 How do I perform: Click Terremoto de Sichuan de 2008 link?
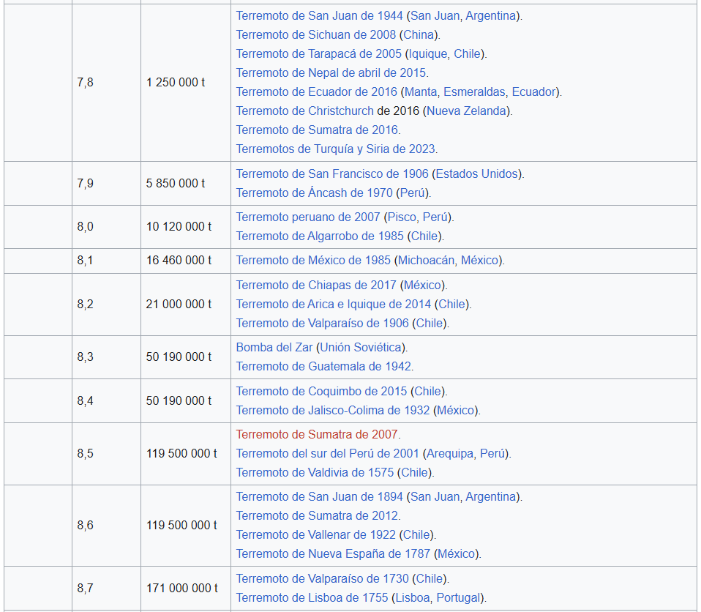pyautogui.click(x=315, y=34)
